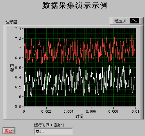Image resolution: width=145 pixels, height=136 pixels.
Task: Click the 7.4 maximum value on the amplitude axis
Action: [x=18, y=29]
